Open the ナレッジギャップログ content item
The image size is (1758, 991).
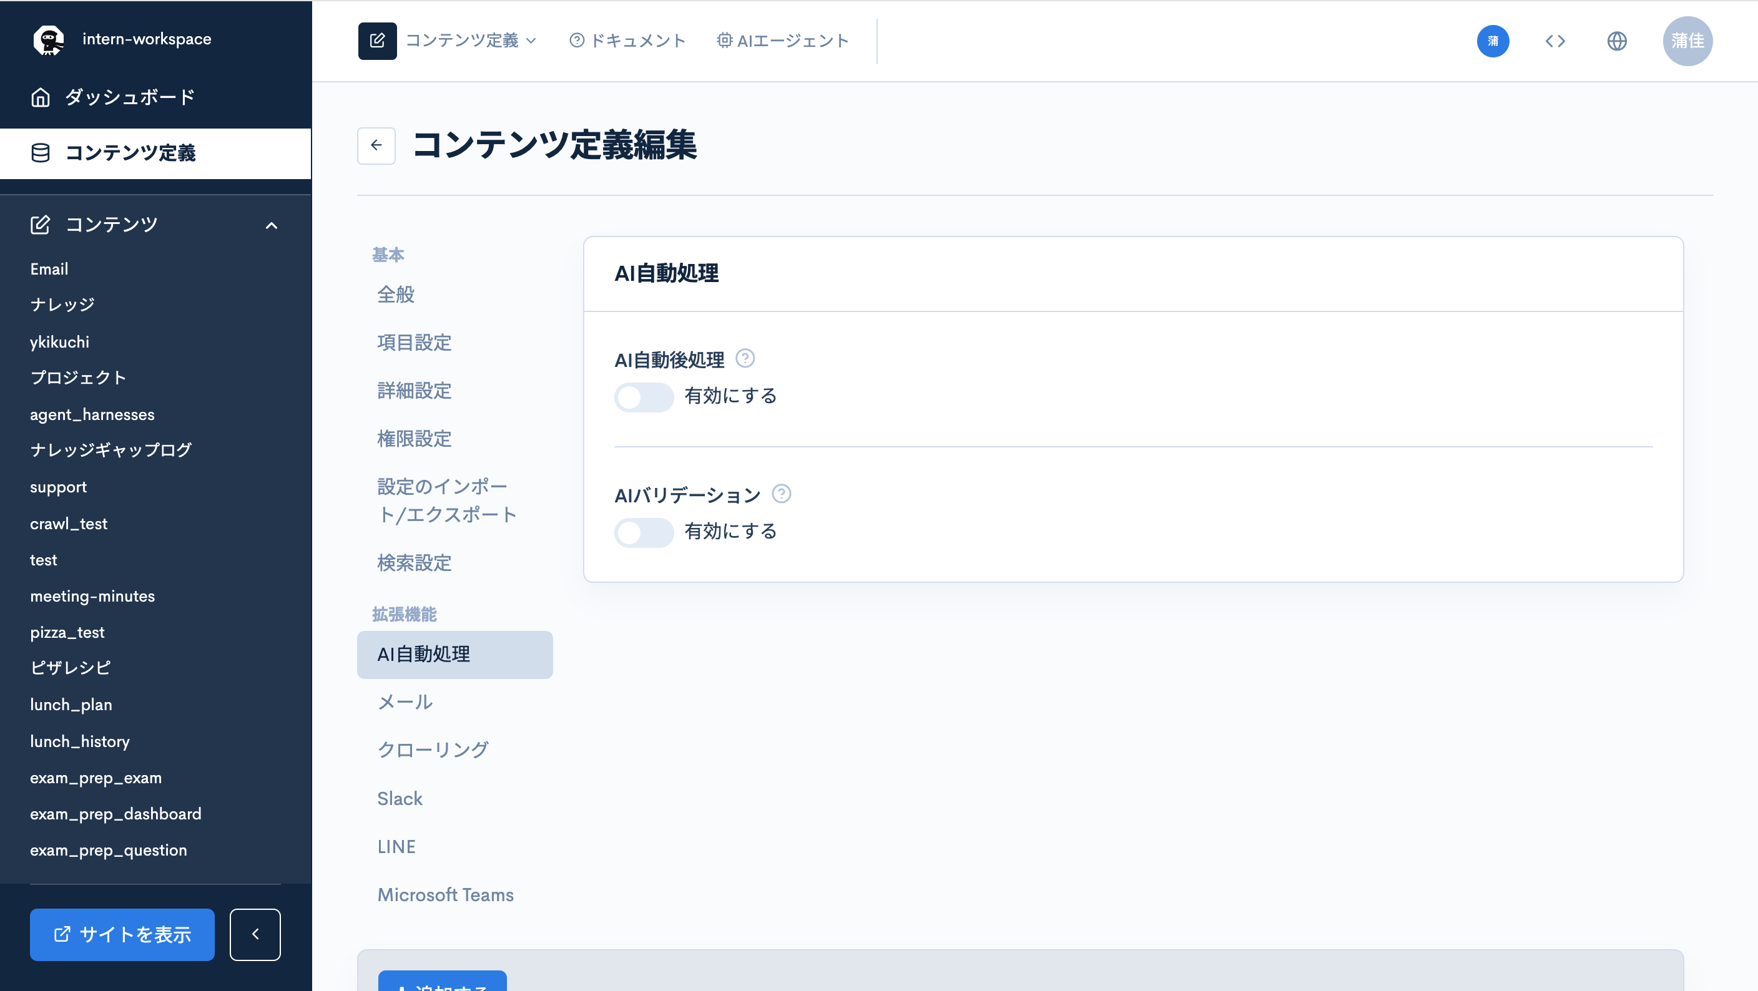[111, 450]
